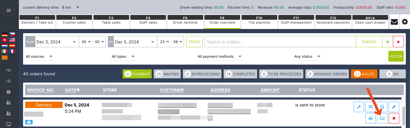Click the shuffle arrows icon on order
The width and height of the screenshot is (410, 128).
pyautogui.click(x=370, y=107)
